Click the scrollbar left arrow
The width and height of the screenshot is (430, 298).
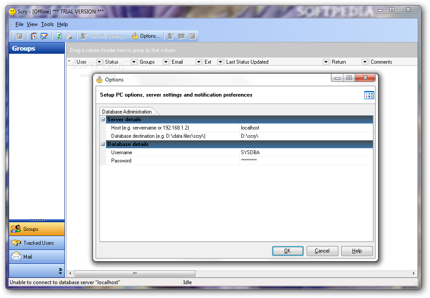[x=70, y=273]
